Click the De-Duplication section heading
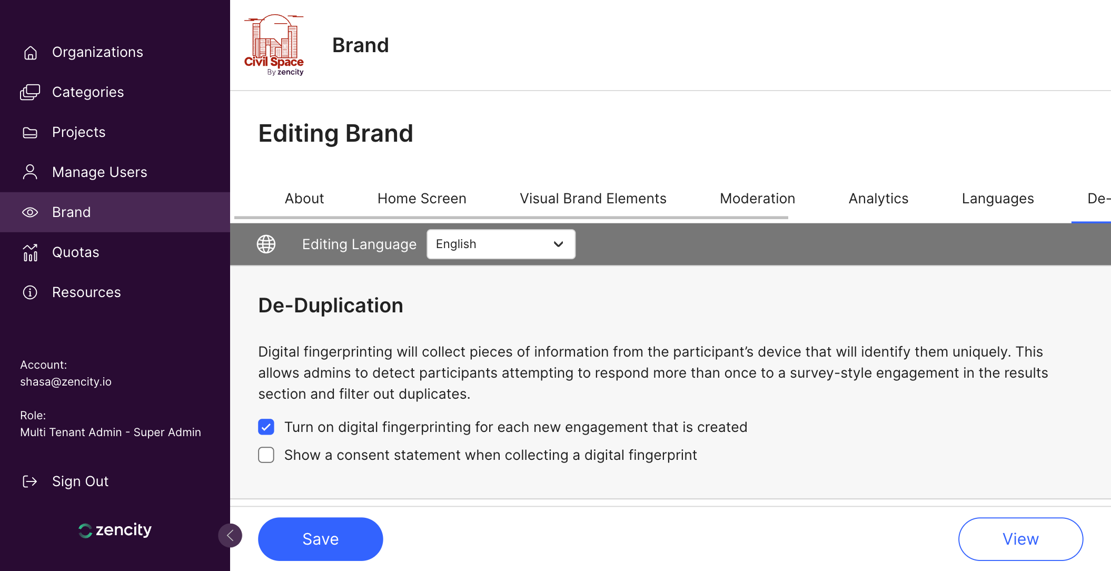Screen dimensions: 1111x571 tap(331, 306)
